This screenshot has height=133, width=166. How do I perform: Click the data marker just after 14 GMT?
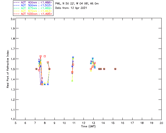104,69
